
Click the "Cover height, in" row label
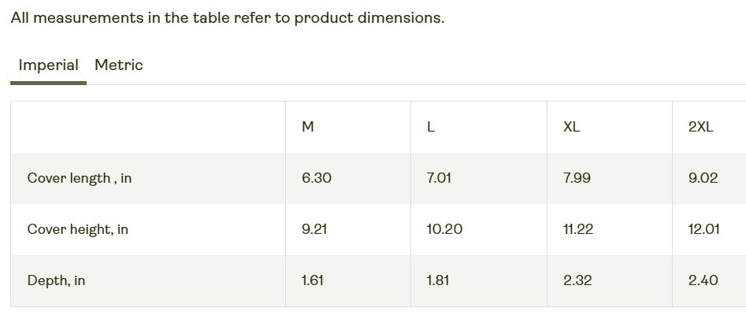(78, 229)
